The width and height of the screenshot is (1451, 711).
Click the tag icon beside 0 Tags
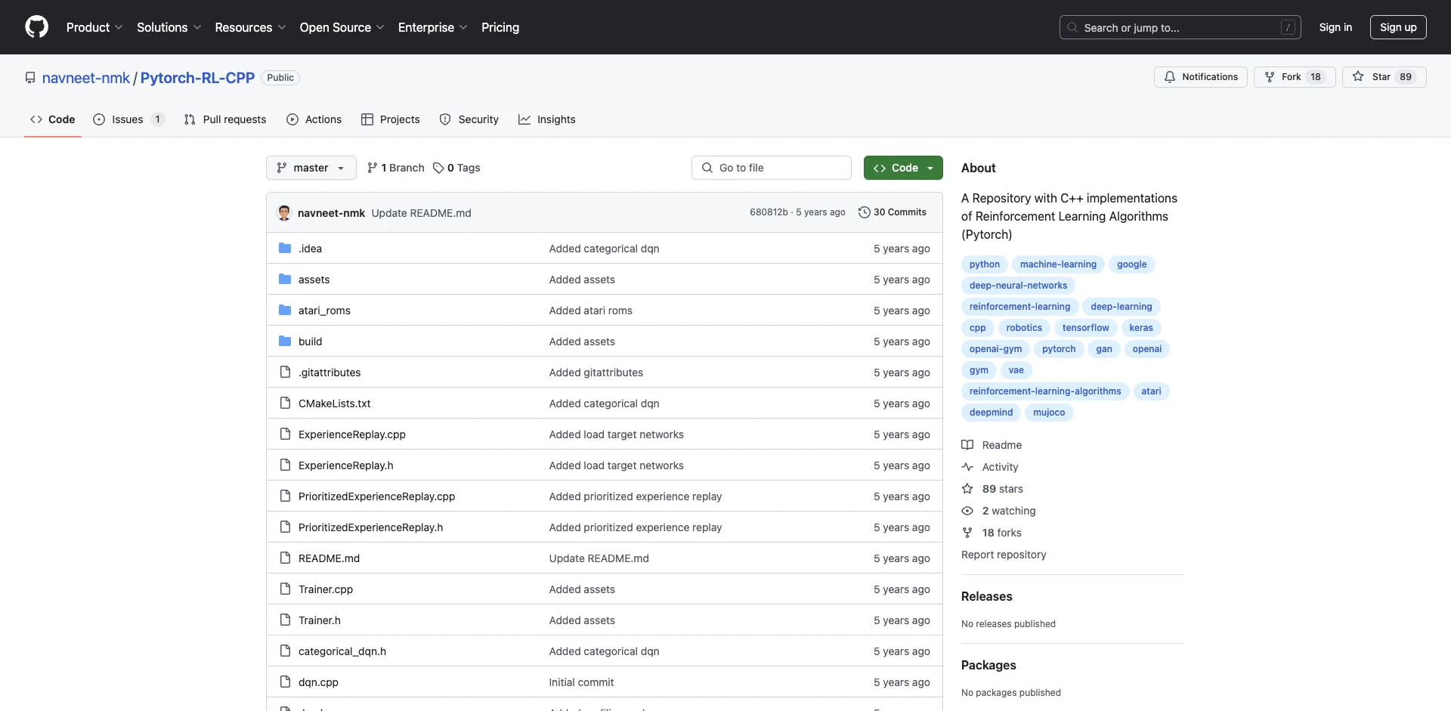click(x=438, y=168)
